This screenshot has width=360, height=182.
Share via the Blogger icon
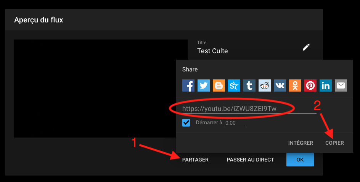pos(219,85)
